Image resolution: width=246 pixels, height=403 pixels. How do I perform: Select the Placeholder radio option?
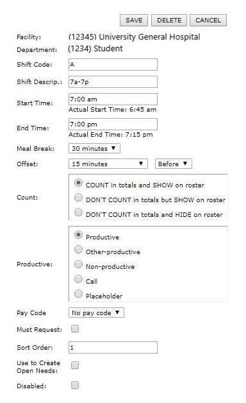pos(78,294)
